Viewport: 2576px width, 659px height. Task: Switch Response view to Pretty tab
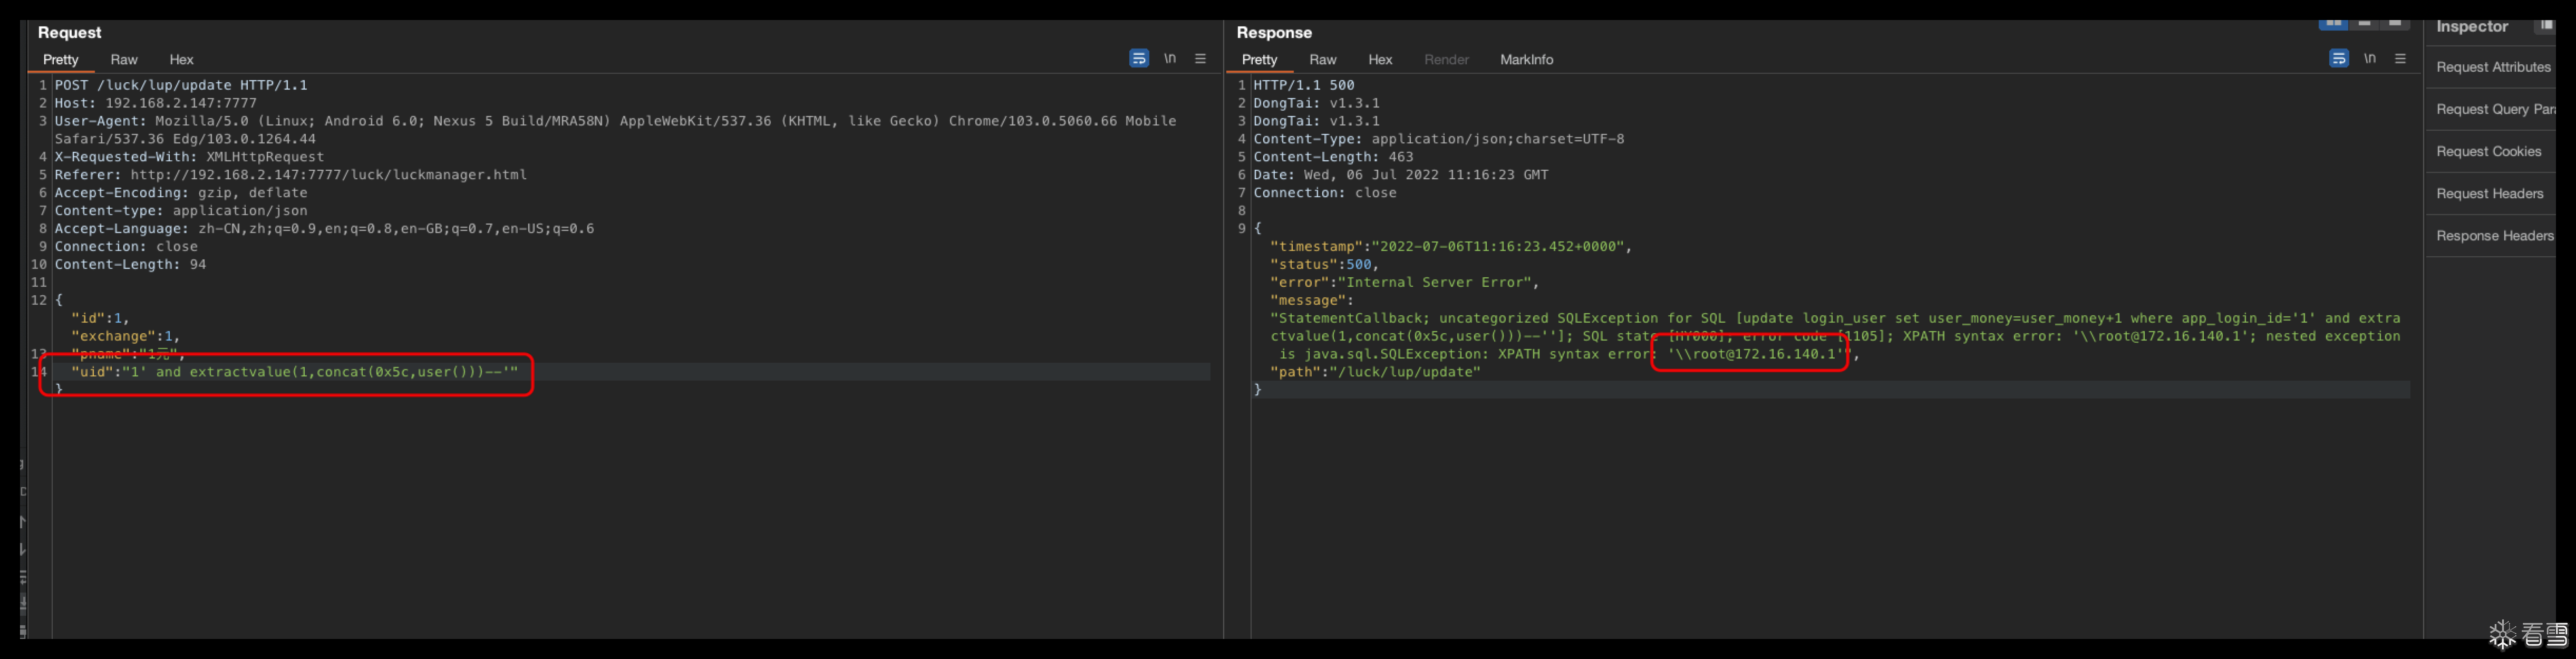coord(1259,60)
